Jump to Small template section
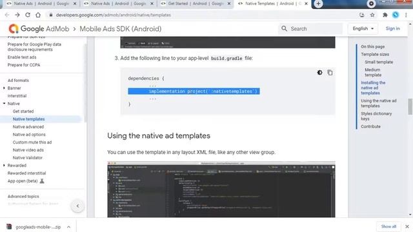This screenshot has height=232, width=413. tap(379, 62)
